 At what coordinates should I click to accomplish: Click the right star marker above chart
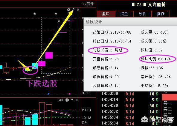coord(56,14)
